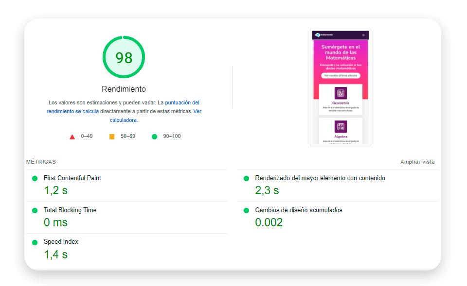Click the mobile site screenshot thumbnail

click(x=340, y=87)
